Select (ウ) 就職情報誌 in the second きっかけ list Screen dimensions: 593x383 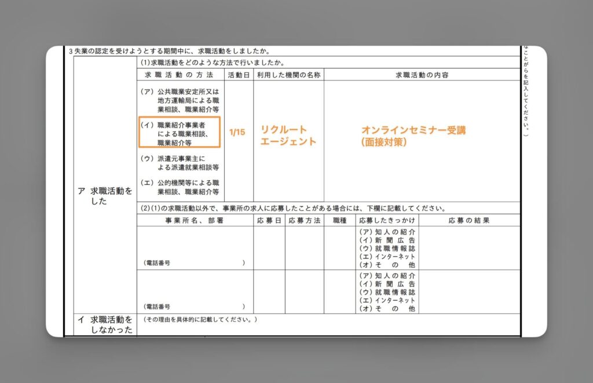coord(388,293)
